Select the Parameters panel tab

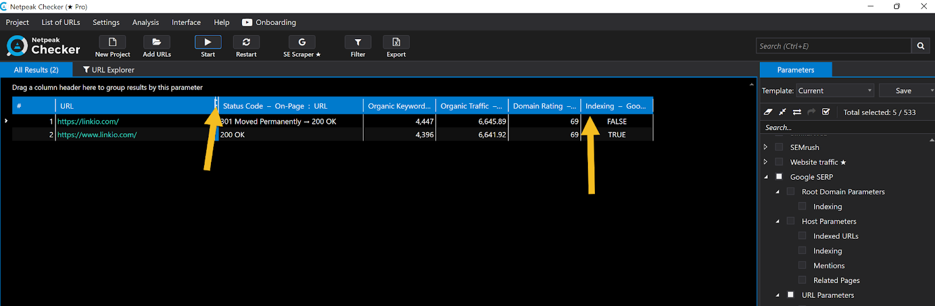coord(796,69)
